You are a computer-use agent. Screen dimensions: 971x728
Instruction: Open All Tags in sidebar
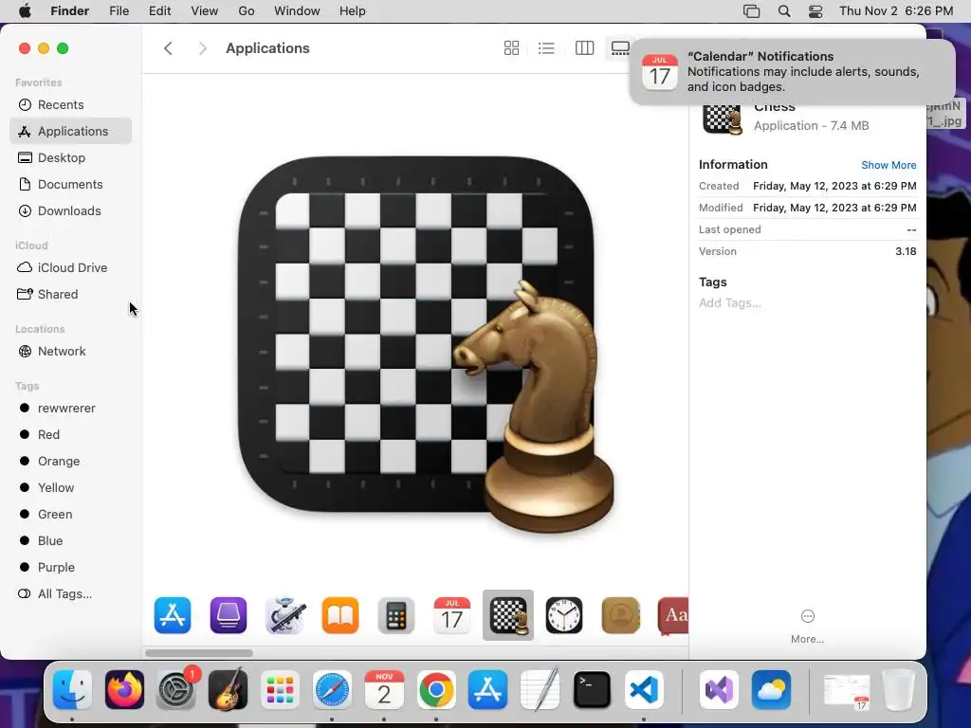[x=70, y=594]
